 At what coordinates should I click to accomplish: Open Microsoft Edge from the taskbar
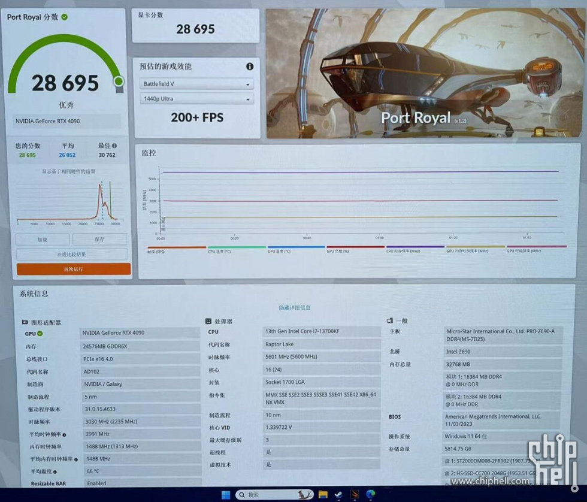click(371, 495)
